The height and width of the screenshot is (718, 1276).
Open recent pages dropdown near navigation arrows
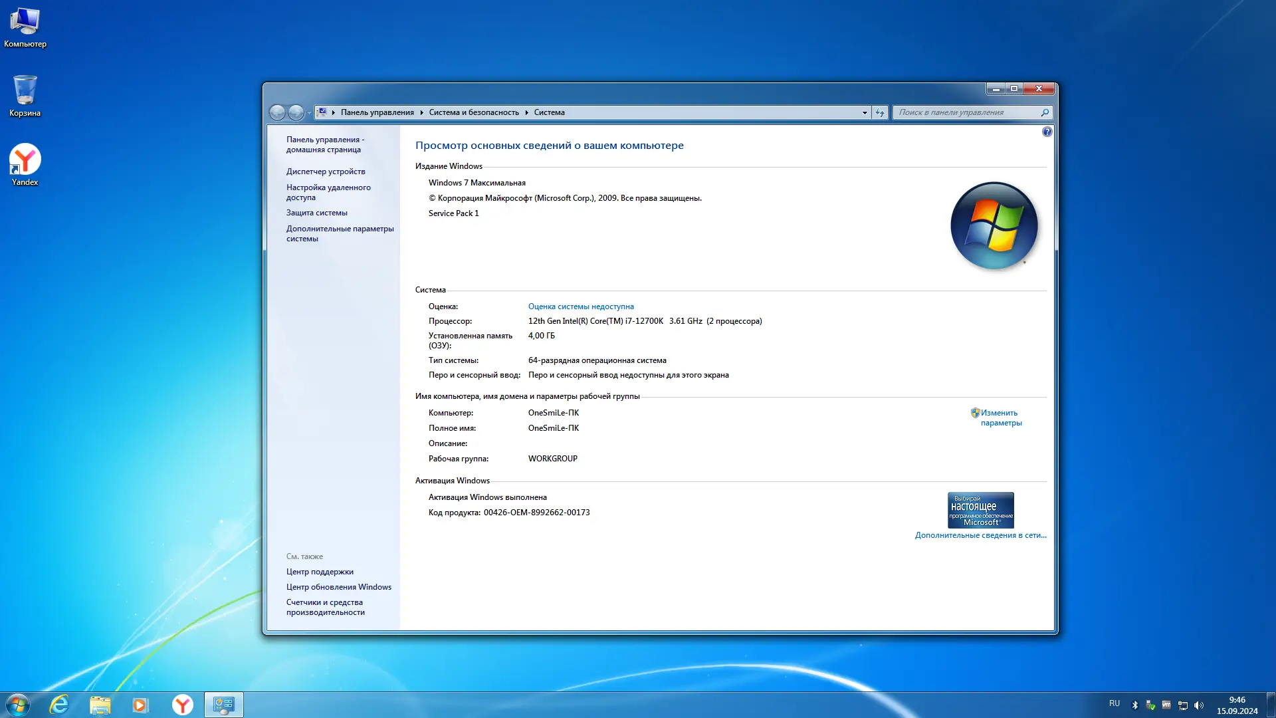309,112
